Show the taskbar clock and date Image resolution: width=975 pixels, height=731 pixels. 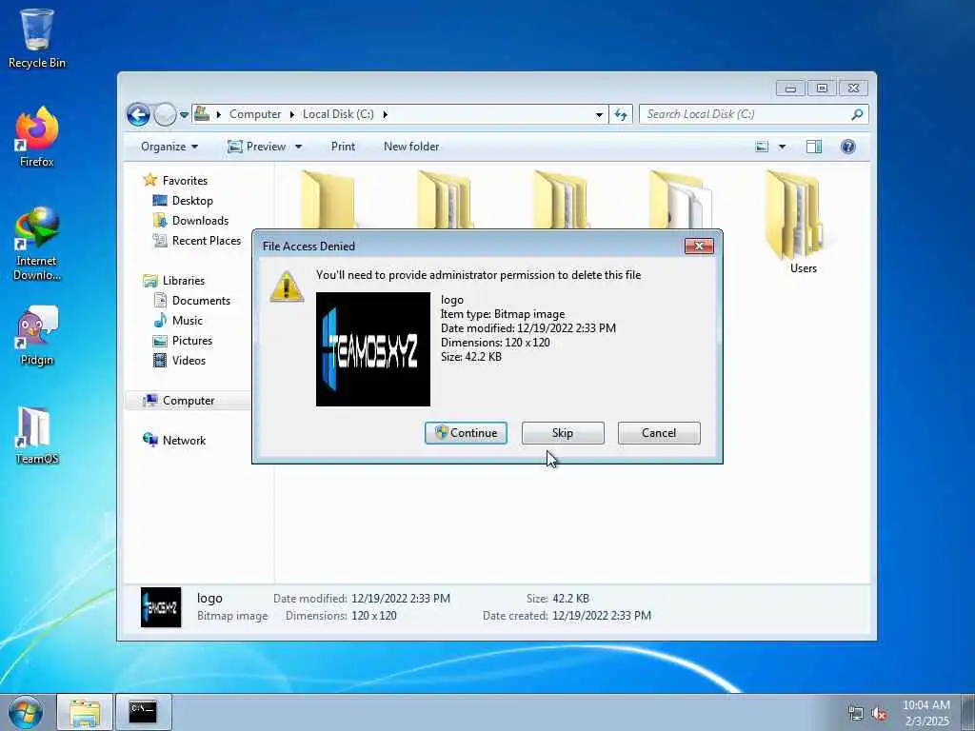tap(926, 713)
